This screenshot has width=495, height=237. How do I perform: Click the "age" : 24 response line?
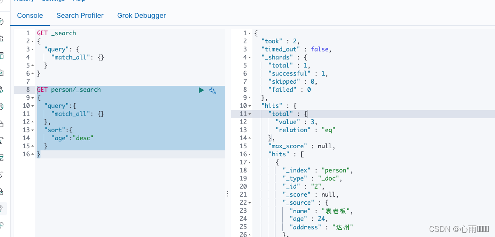pyautogui.click(x=309, y=219)
